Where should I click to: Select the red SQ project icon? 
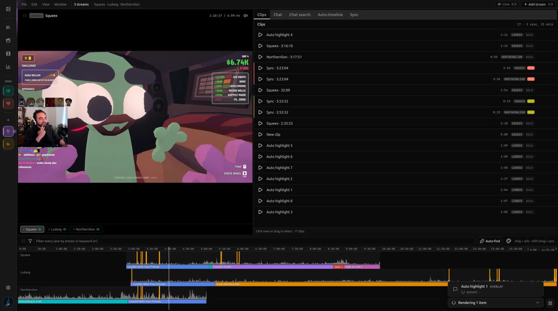pos(8,103)
